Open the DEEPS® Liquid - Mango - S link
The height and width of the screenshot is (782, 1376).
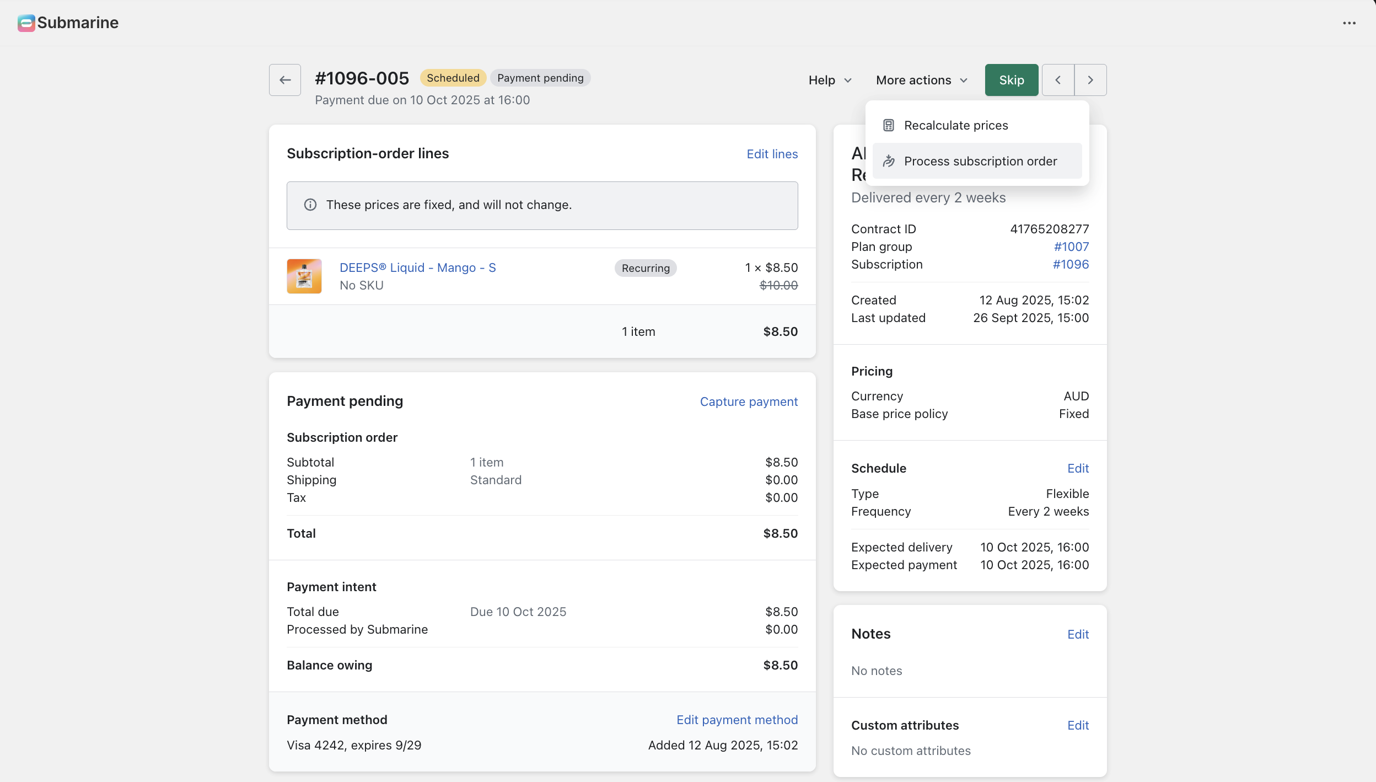pos(417,268)
